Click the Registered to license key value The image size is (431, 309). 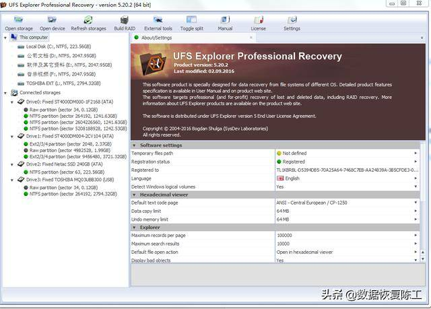347,170
